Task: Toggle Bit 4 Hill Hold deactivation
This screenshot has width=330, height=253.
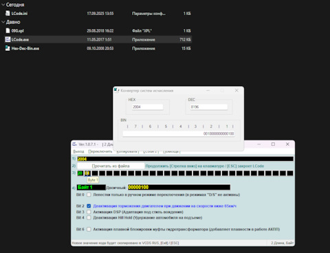Action: coord(89,218)
